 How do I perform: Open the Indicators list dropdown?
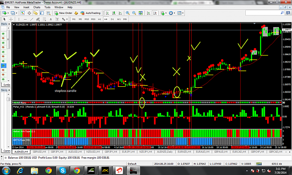click(163, 13)
